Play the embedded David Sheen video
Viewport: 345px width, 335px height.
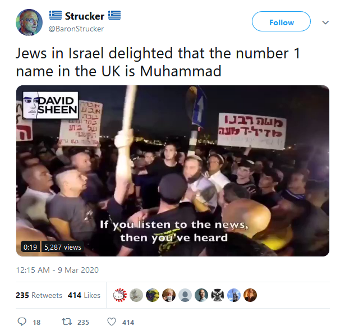[x=173, y=171]
